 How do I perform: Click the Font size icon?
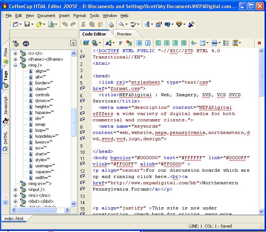tap(109, 43)
